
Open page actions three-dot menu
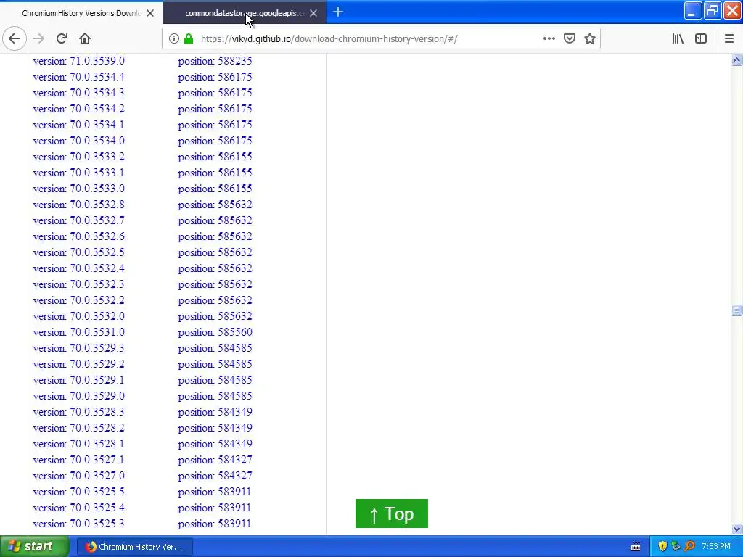click(x=549, y=39)
